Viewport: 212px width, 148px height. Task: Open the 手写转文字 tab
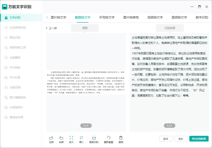coord(107,18)
